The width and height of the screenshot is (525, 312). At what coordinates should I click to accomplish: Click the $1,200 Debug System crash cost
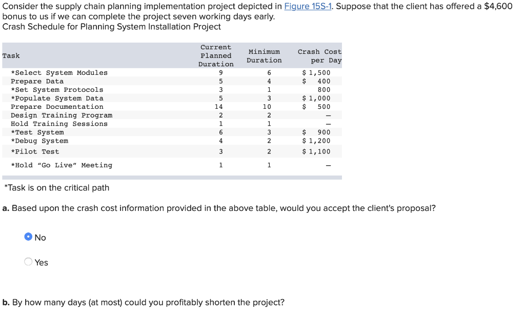tap(316, 141)
